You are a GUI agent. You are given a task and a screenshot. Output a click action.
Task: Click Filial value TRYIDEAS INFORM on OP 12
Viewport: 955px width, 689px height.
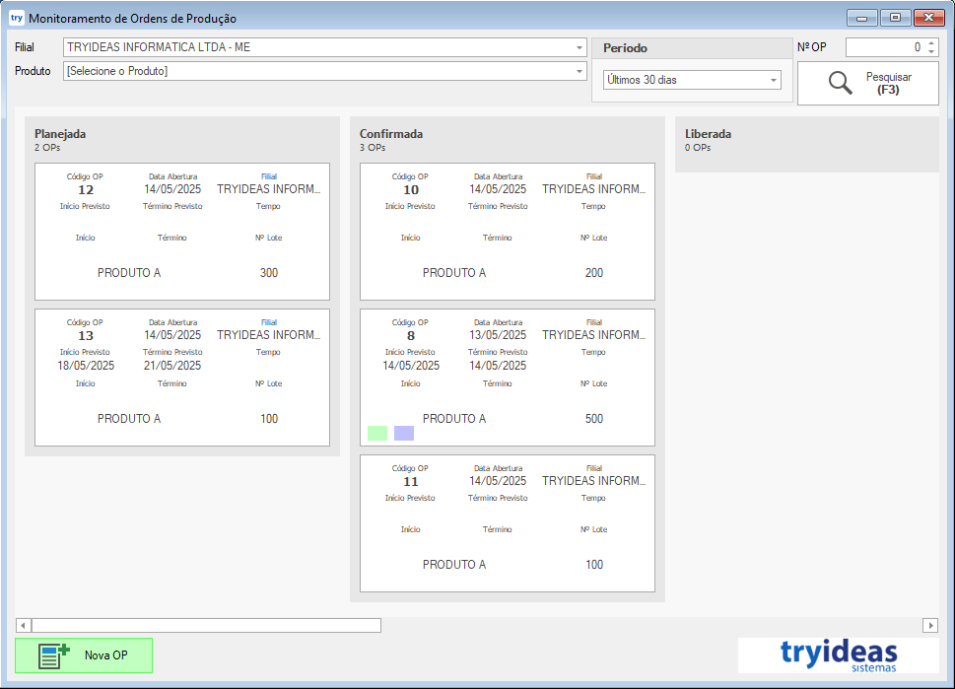[x=269, y=189]
